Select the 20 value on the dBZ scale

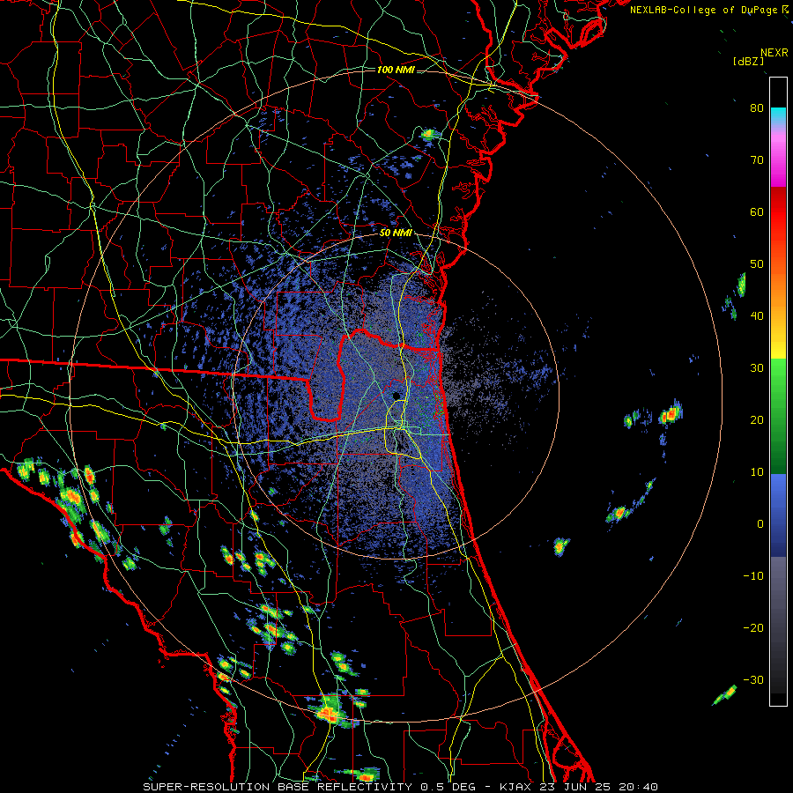[757, 419]
